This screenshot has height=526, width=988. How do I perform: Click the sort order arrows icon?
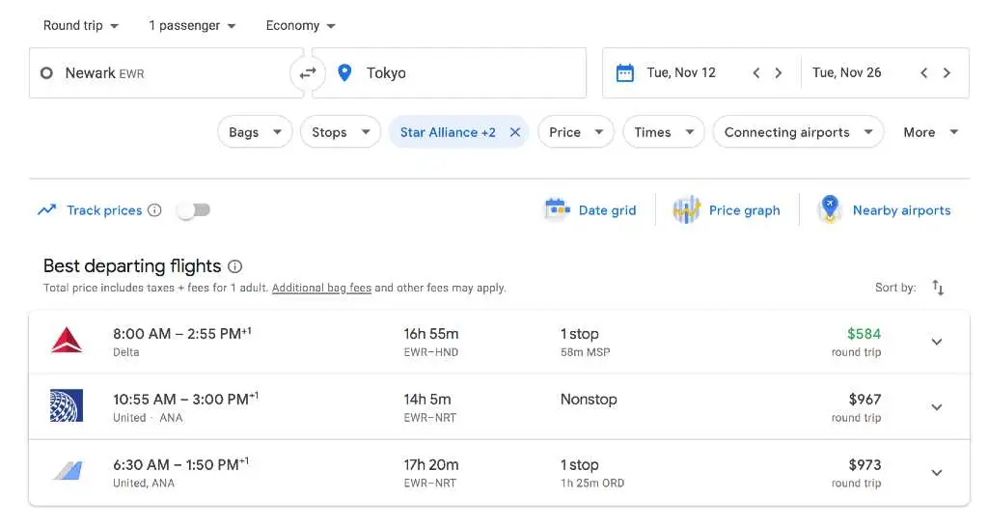click(x=938, y=288)
